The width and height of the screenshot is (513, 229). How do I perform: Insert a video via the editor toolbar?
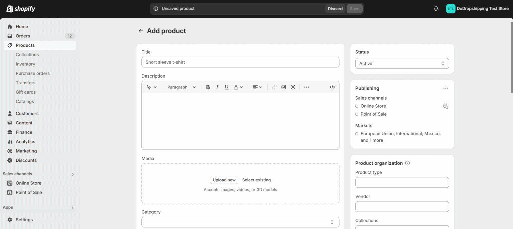(293, 87)
